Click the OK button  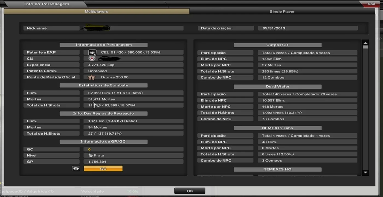[190, 191]
